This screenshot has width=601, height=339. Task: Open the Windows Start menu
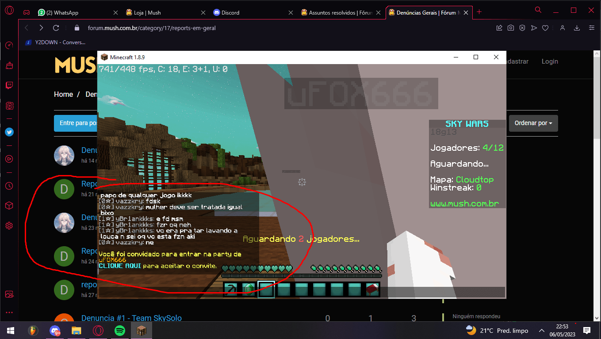[x=11, y=330]
